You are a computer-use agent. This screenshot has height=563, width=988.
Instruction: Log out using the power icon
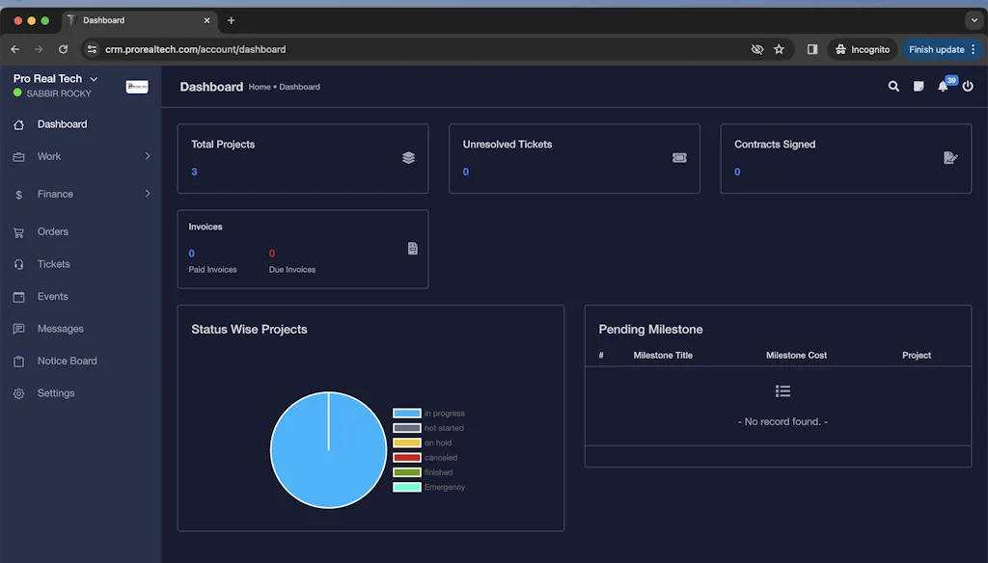968,86
